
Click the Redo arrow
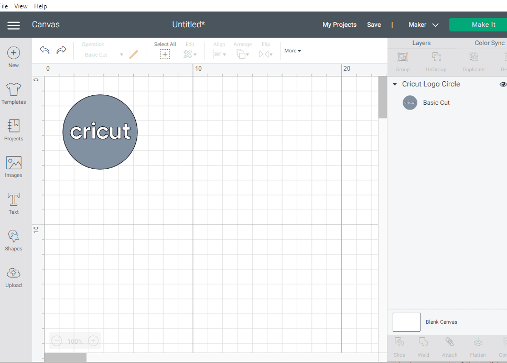coord(61,50)
